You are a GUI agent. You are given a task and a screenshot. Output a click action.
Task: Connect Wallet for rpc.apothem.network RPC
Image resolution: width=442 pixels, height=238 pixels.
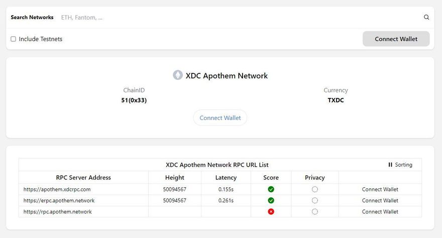click(x=380, y=211)
